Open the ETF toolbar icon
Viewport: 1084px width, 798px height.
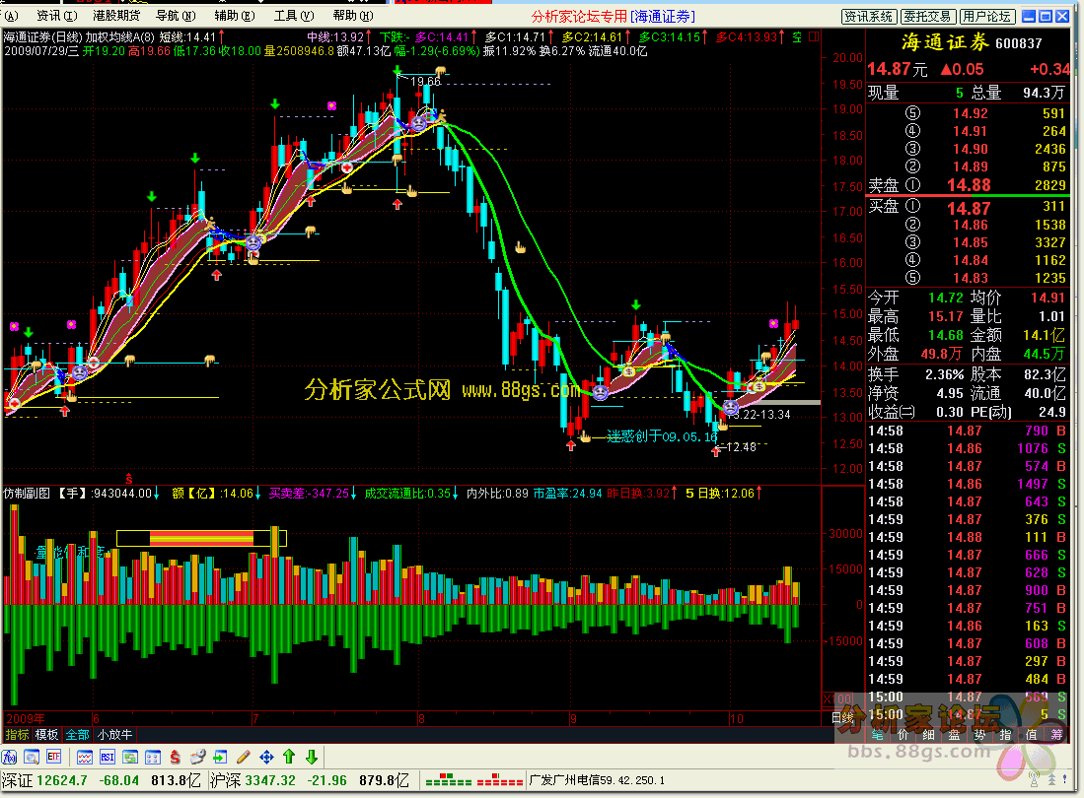[x=54, y=758]
